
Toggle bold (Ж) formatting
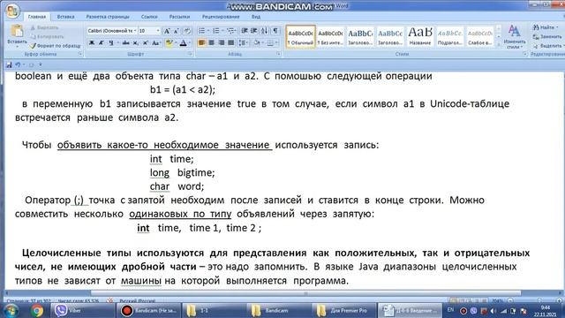click(x=92, y=43)
